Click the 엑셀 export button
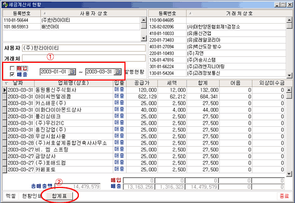 point(11,196)
